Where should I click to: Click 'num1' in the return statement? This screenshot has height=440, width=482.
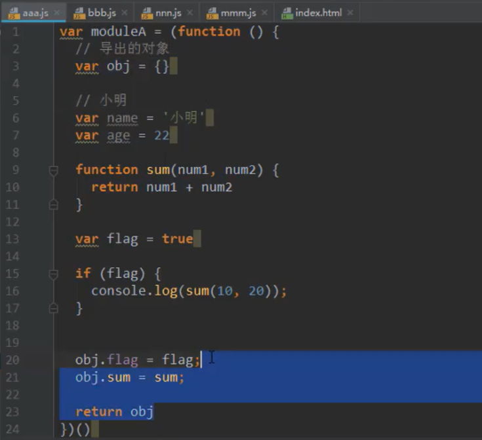[162, 187]
